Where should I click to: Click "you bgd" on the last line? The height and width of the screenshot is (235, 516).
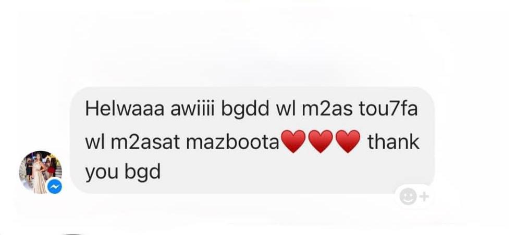123,172
